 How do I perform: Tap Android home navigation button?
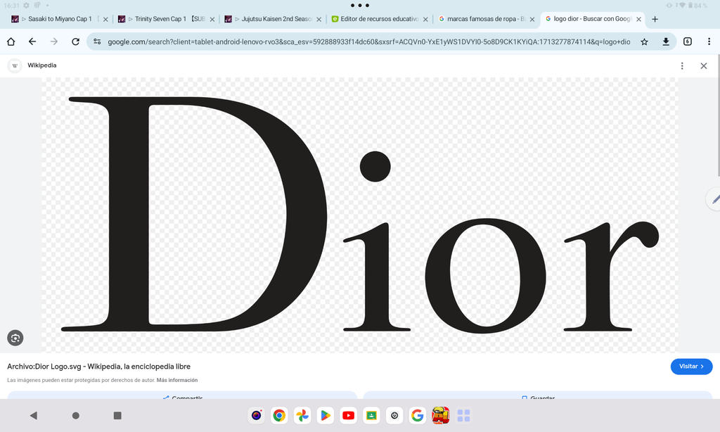click(76, 415)
